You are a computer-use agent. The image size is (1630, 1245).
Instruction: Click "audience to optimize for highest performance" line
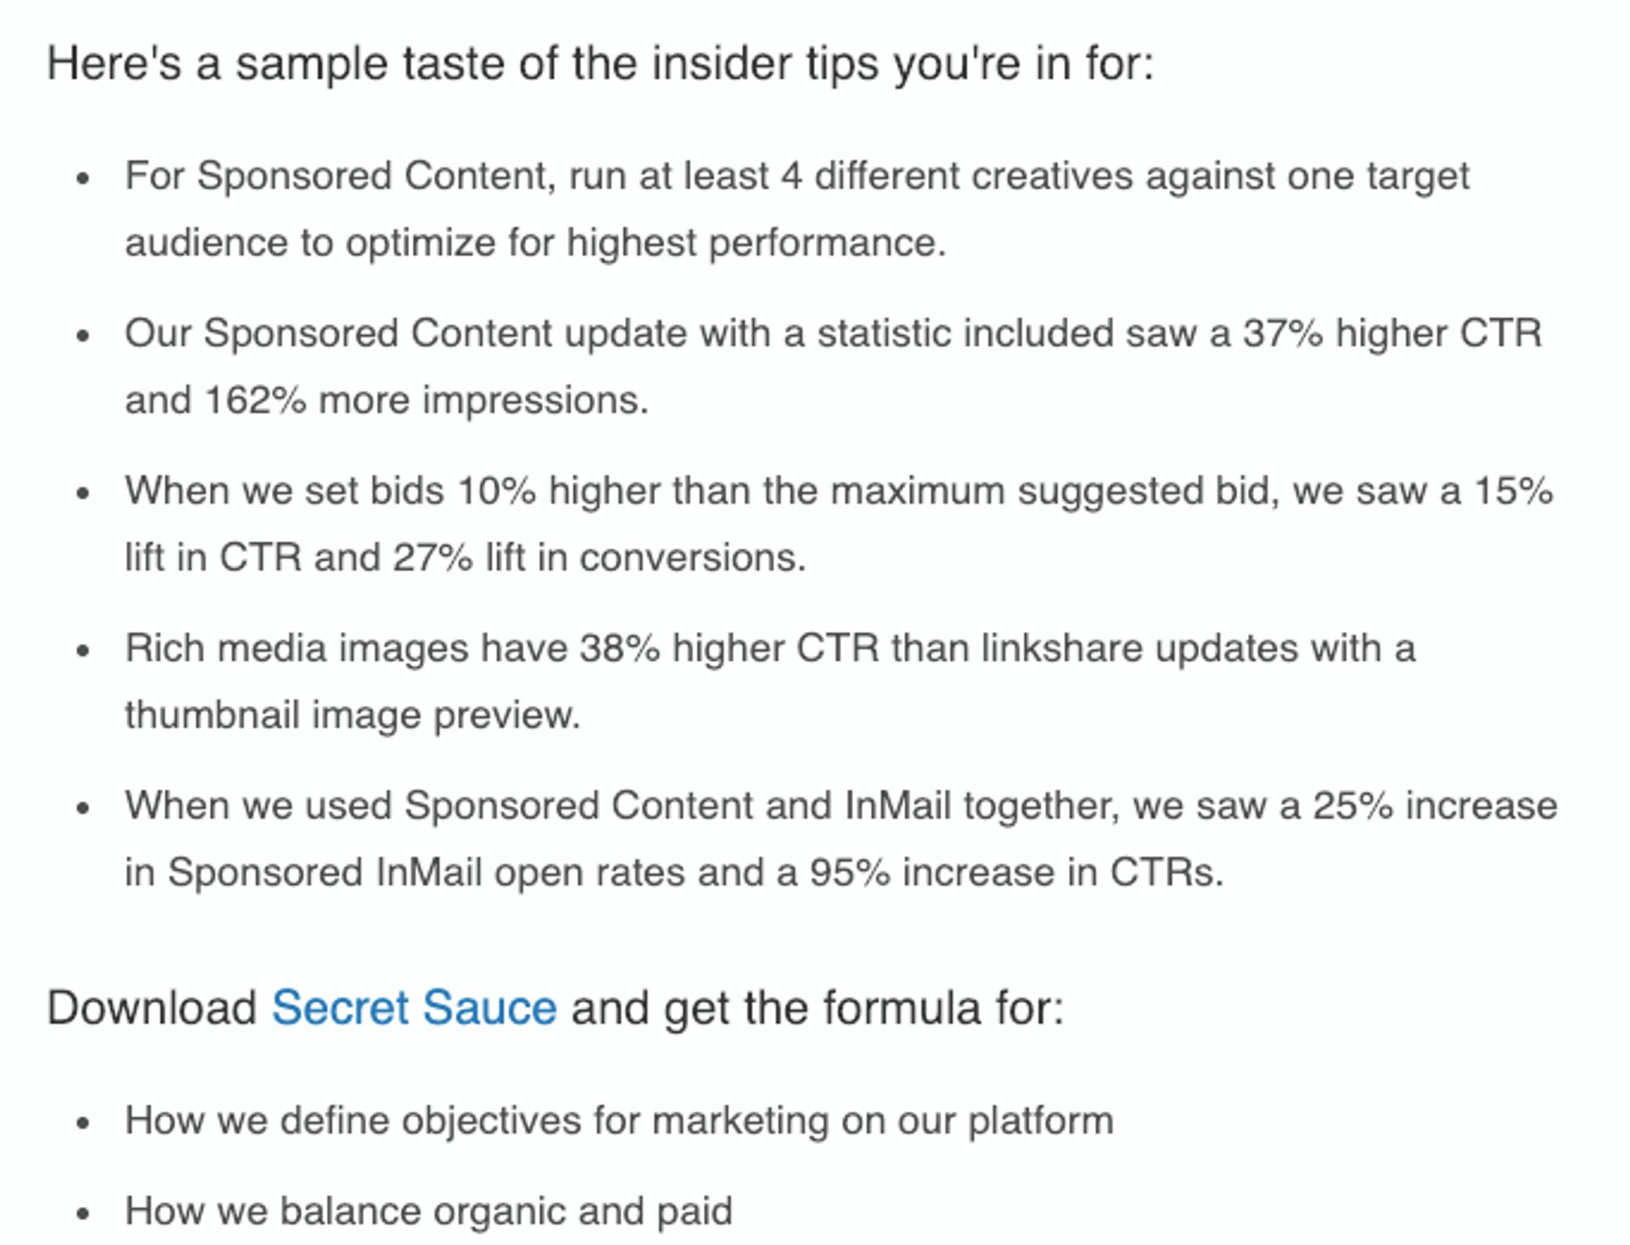(535, 244)
